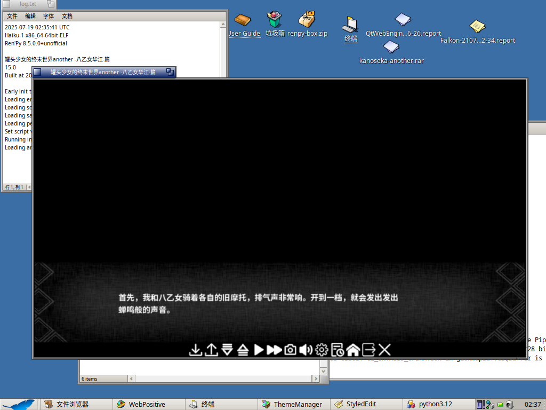This screenshot has width=546, height=410.
Task: Click the left scroll arrow in file browser window
Action: click(131, 379)
